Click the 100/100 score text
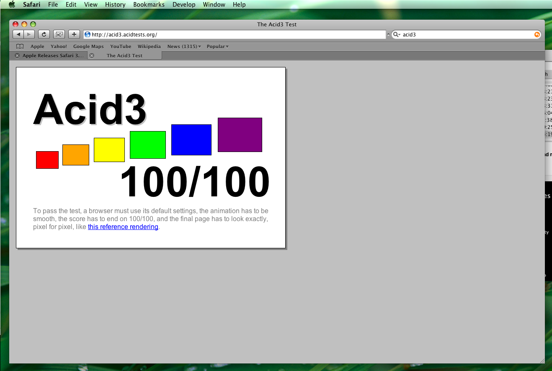Viewport: 552px width, 371px height. 195,182
